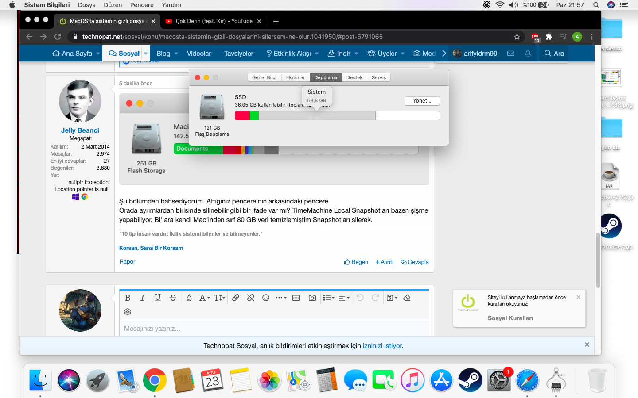The image size is (638, 398).
Task: Click Cevapla to reply to the post
Action: point(415,262)
